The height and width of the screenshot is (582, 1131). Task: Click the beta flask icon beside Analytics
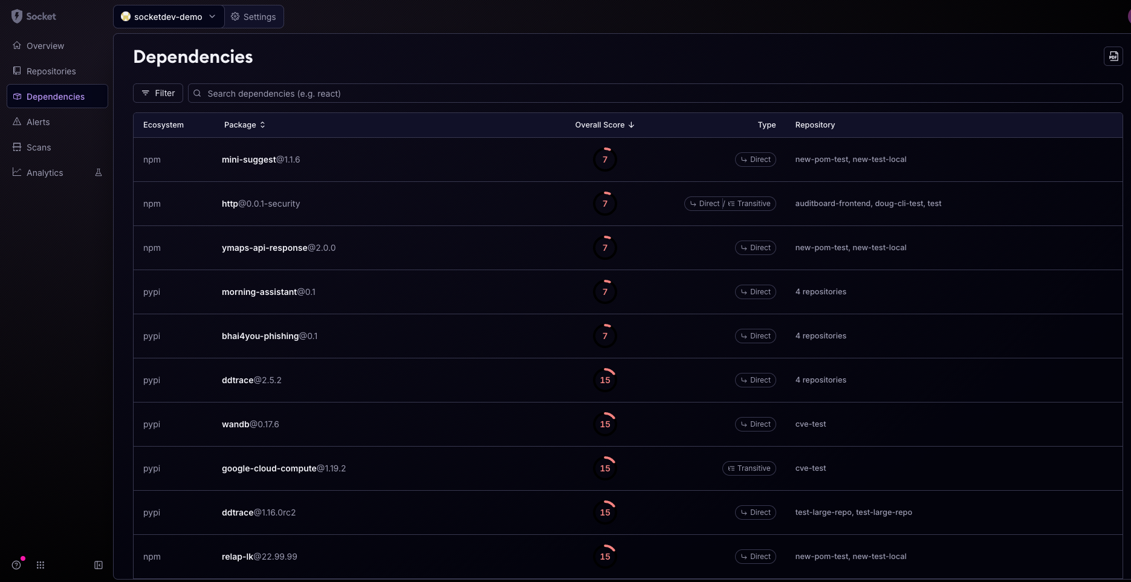99,173
